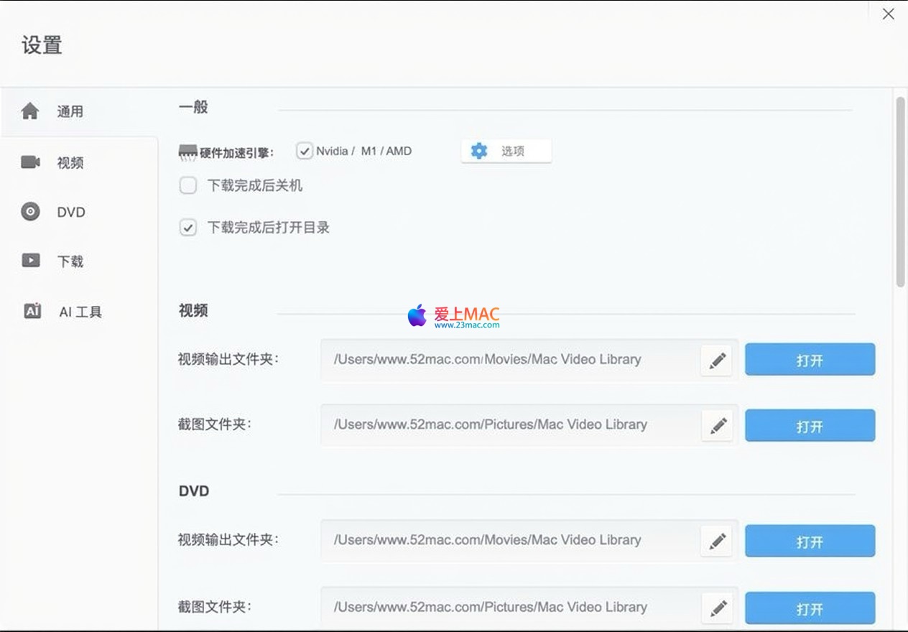The width and height of the screenshot is (908, 632).
Task: Click the 下载 play-box icon in sidebar
Action: pyautogui.click(x=31, y=261)
